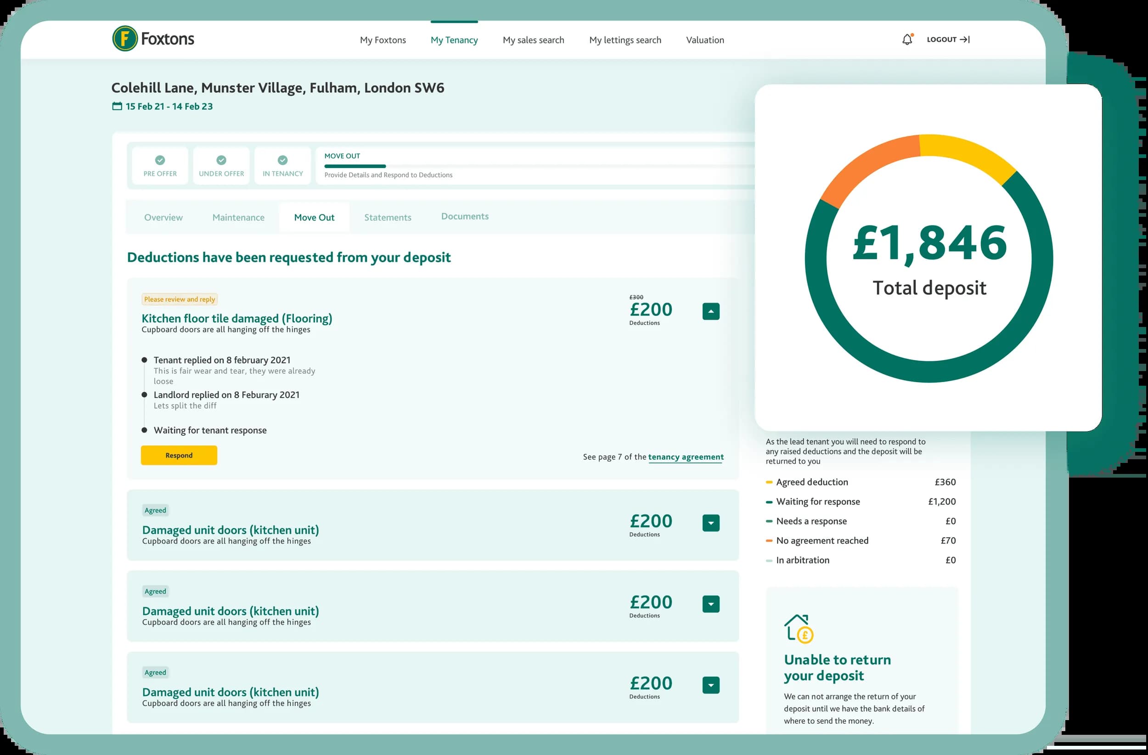Click the In Tenancy checkmark step

click(x=283, y=160)
